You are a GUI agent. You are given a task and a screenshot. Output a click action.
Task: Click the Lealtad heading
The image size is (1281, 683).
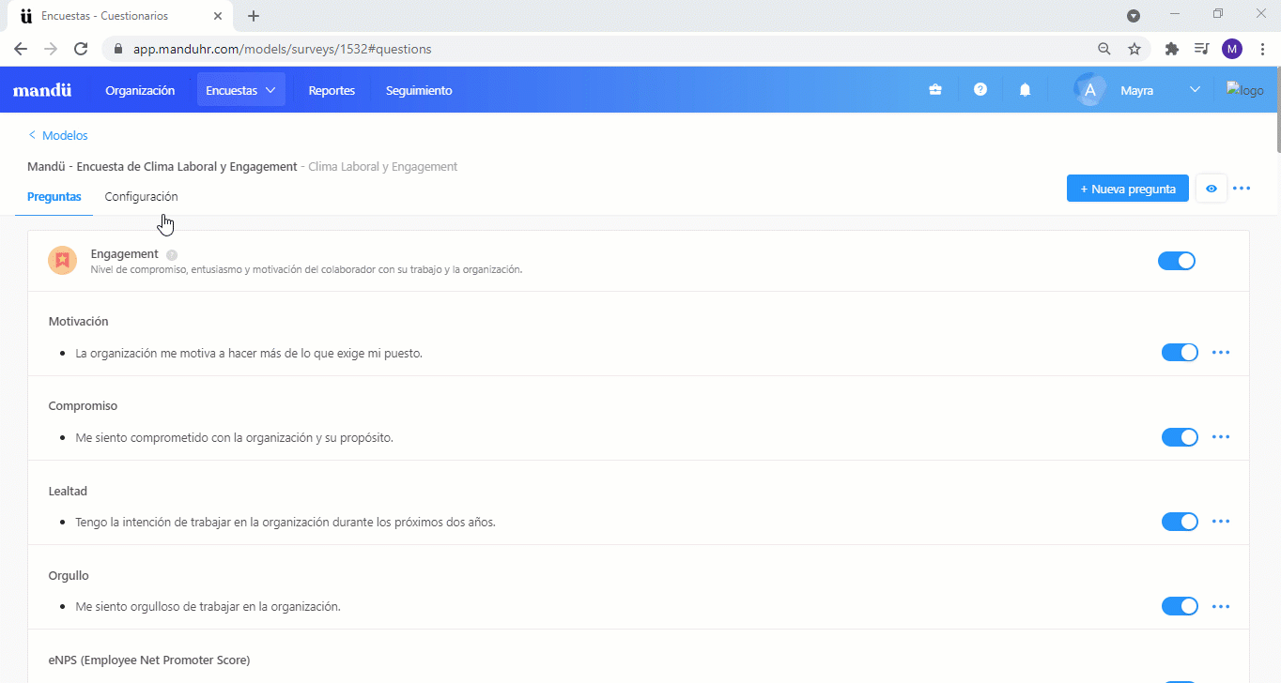[68, 491]
